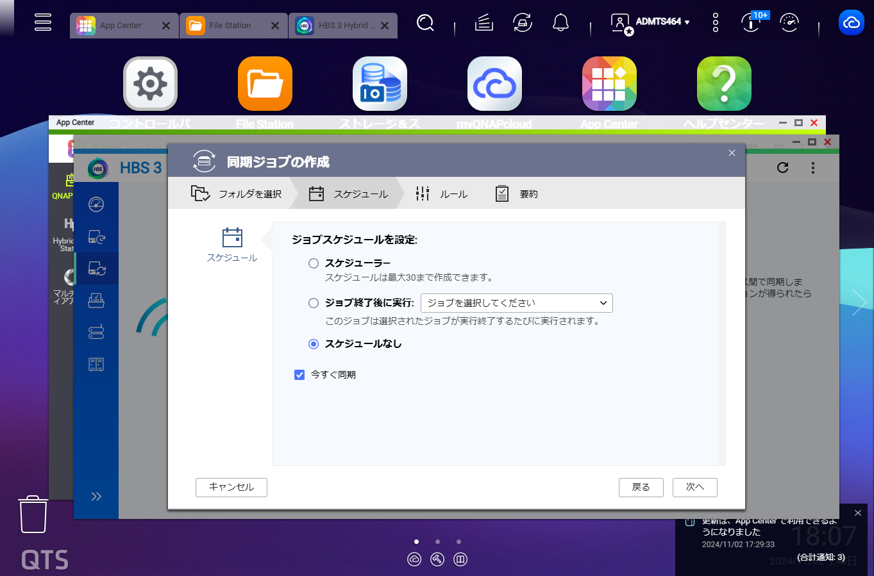
Task: Expand the HBS 3 sidebar with double chevron
Action: coord(96,497)
